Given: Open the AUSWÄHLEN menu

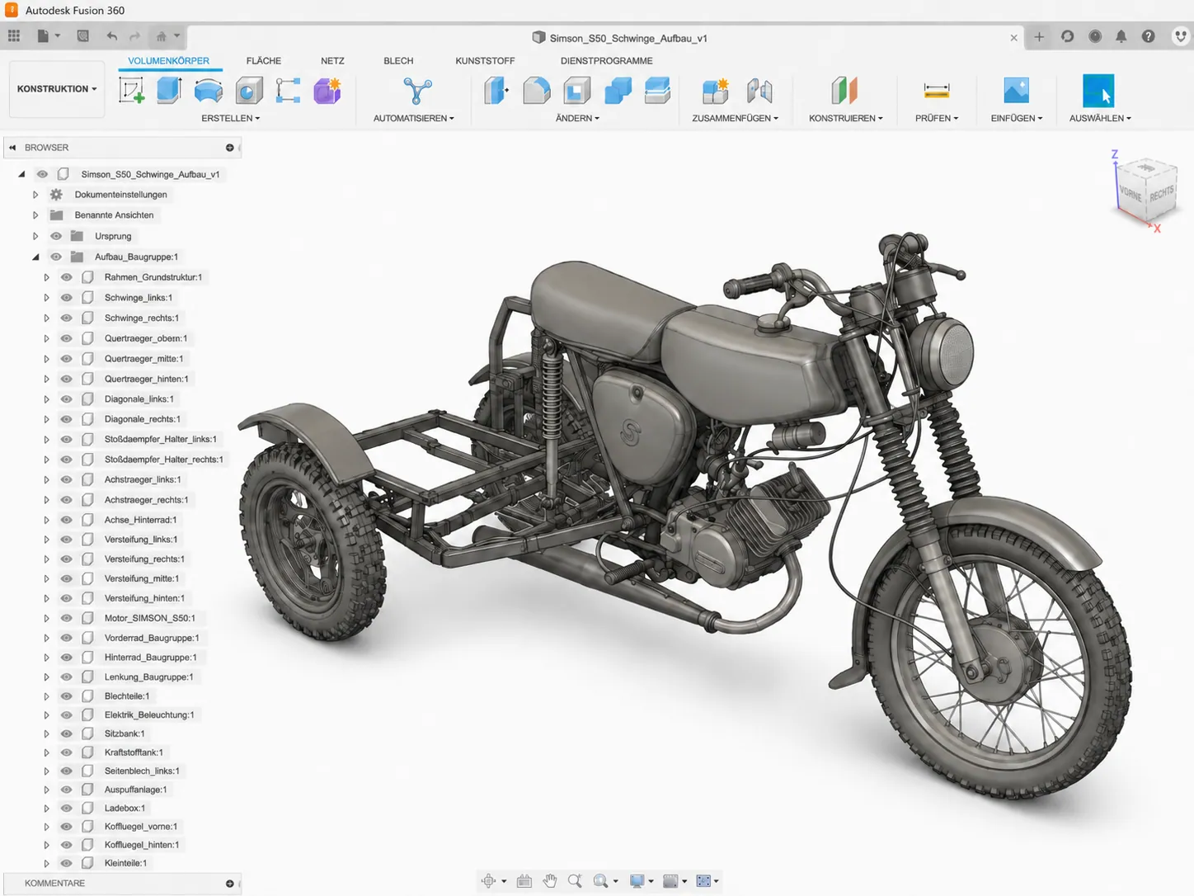Looking at the screenshot, I should [x=1100, y=118].
